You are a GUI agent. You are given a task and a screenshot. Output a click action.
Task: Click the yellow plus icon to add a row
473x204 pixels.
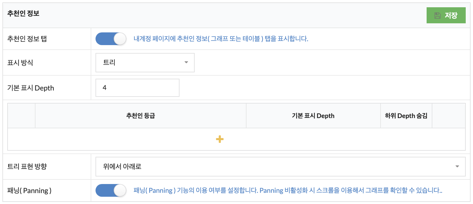click(x=220, y=139)
